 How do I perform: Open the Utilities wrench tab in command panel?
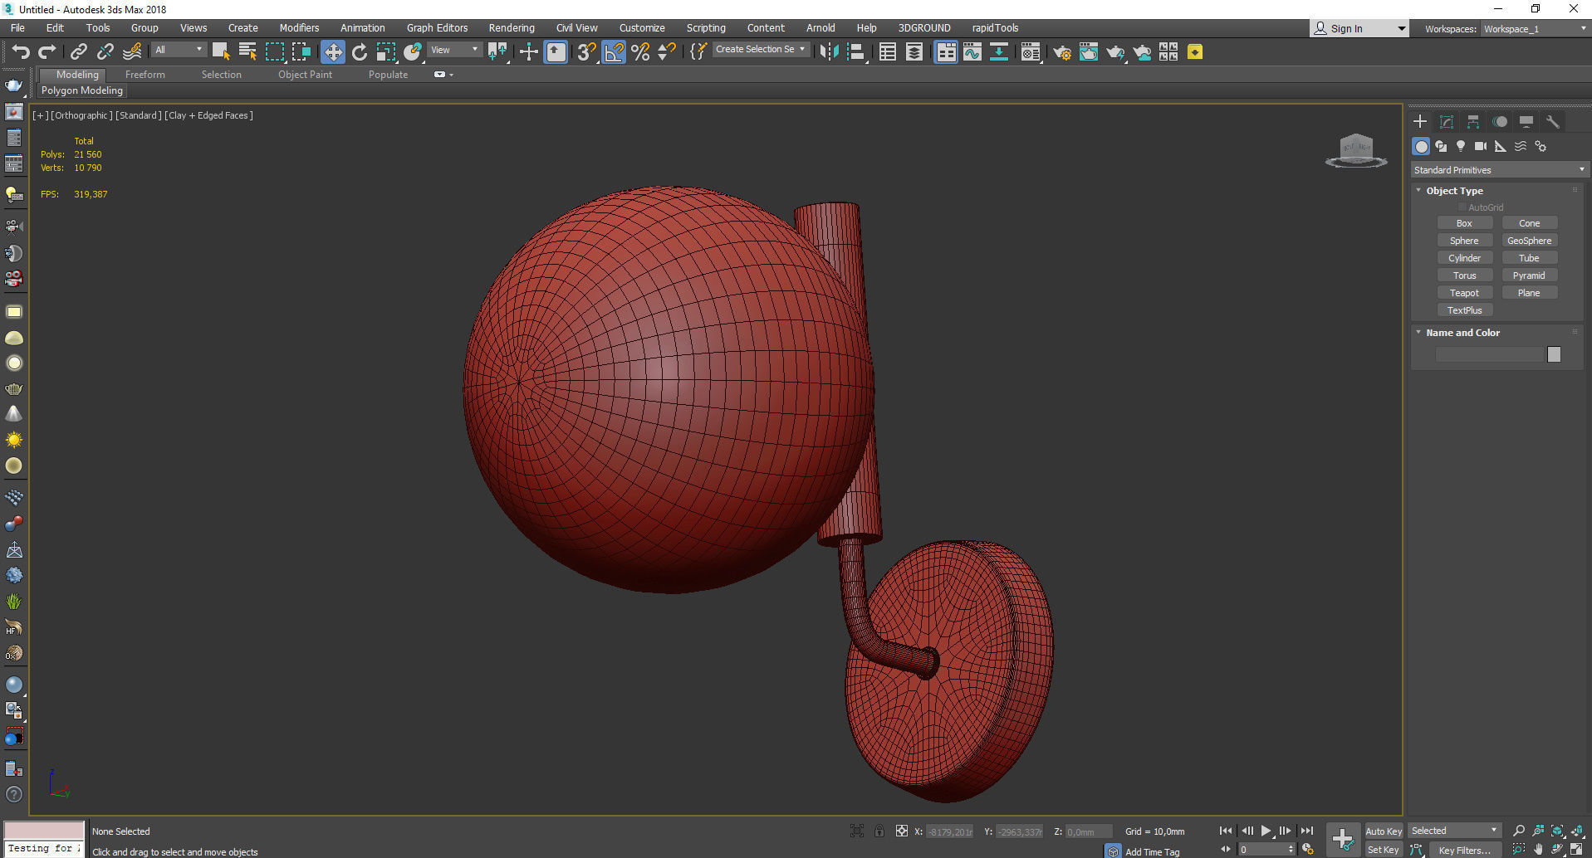pos(1553,122)
